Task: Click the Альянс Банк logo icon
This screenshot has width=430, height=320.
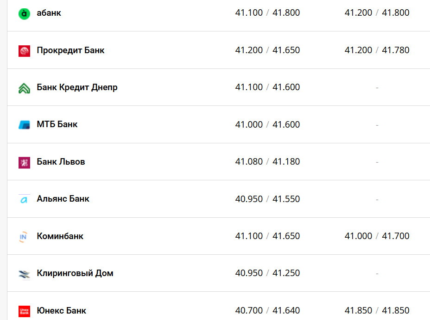Action: (x=24, y=199)
